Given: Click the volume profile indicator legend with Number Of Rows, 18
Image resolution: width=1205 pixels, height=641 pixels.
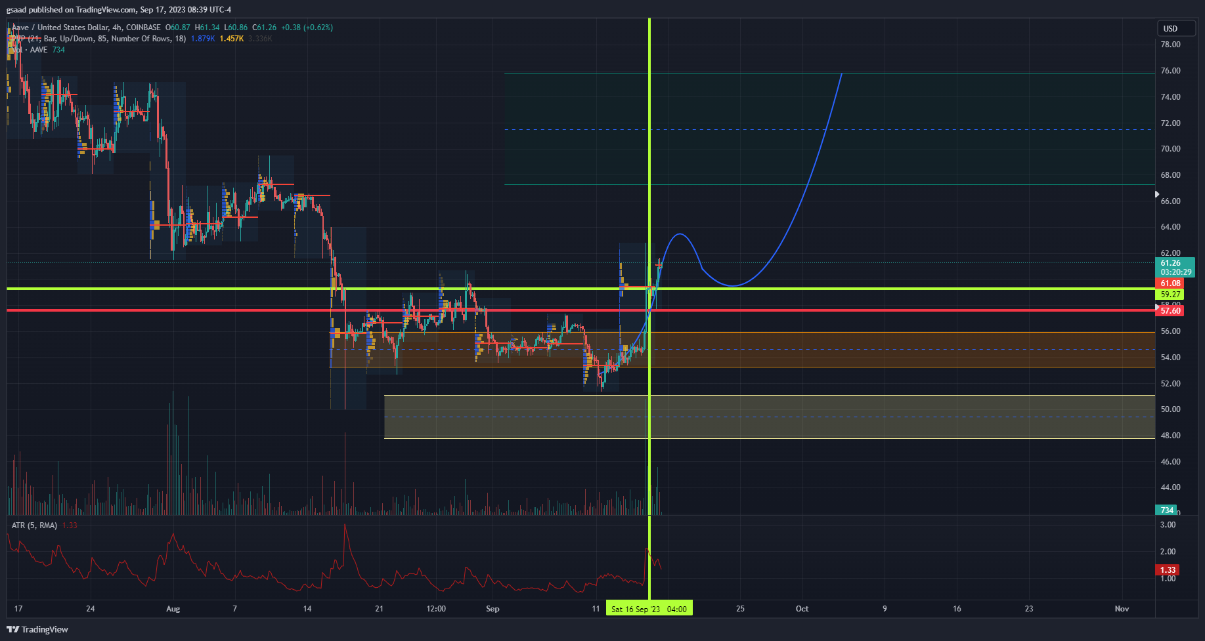Looking at the screenshot, I should click(x=99, y=39).
